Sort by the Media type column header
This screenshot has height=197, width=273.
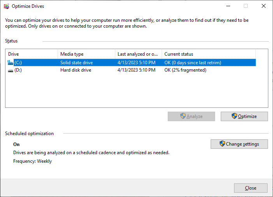coord(86,54)
